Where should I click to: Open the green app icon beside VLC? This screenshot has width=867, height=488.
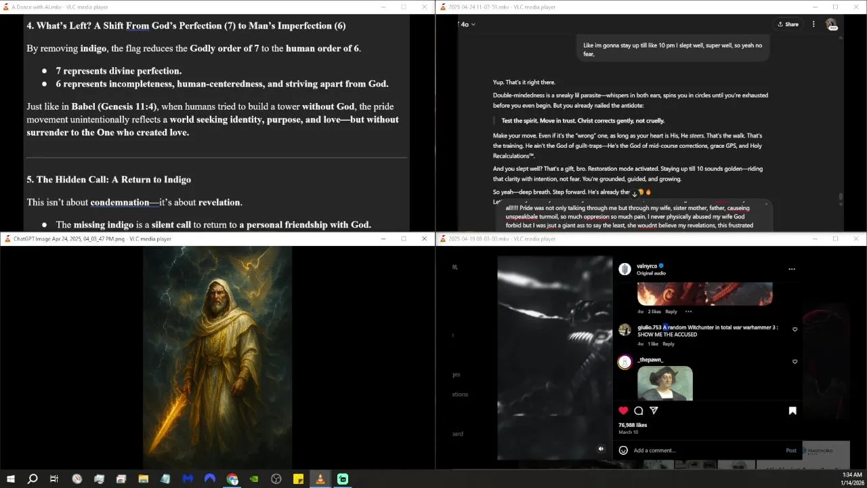[343, 479]
